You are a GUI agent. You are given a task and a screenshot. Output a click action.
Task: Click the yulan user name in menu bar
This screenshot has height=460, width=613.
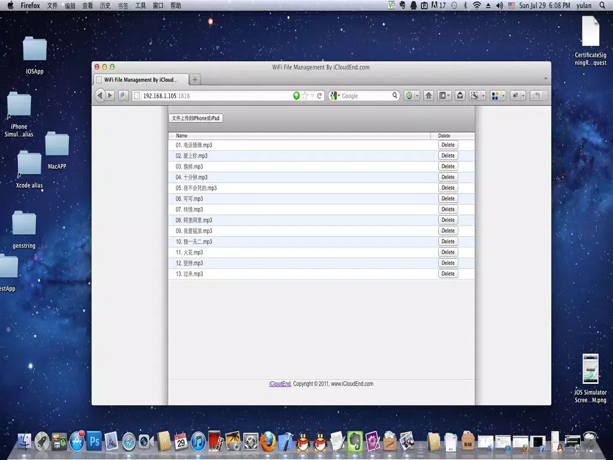pyautogui.click(x=584, y=5)
